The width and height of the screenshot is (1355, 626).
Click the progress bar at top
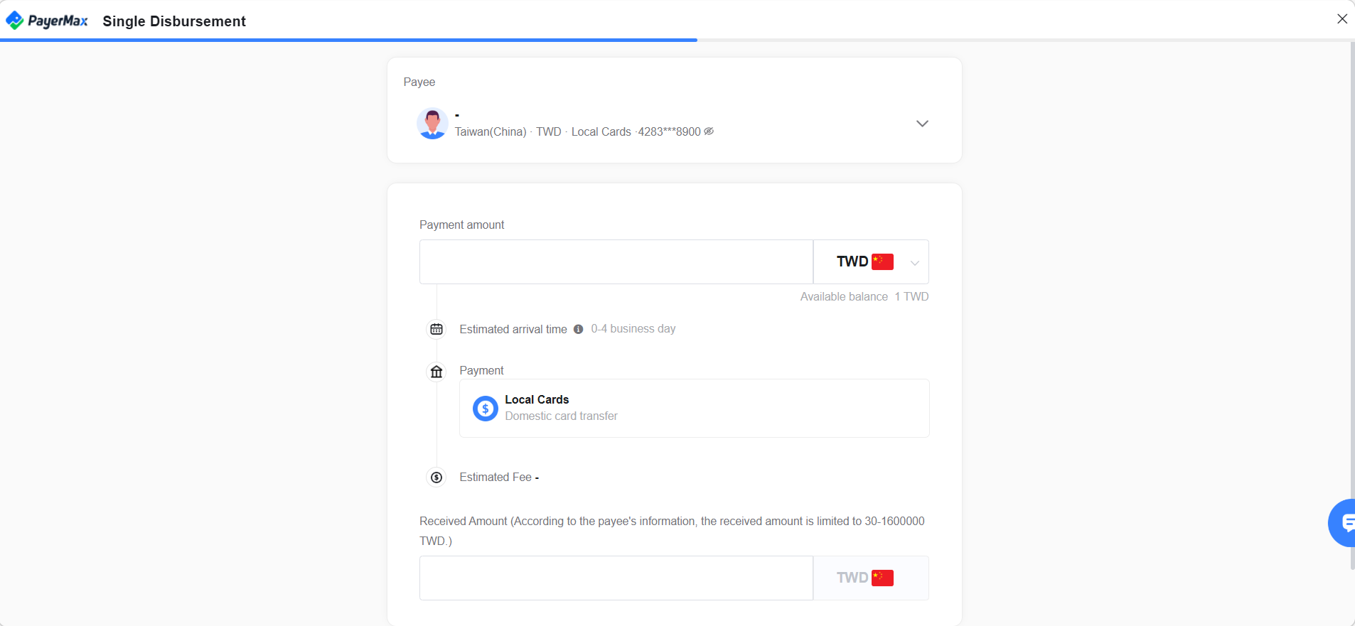pos(348,40)
